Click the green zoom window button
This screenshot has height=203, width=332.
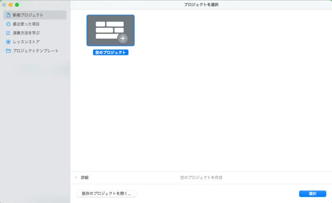pyautogui.click(x=17, y=5)
